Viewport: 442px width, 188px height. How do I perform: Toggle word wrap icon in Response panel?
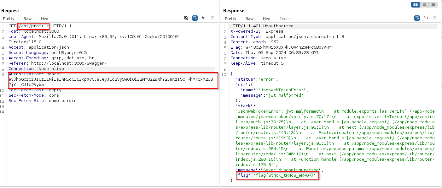click(417, 18)
